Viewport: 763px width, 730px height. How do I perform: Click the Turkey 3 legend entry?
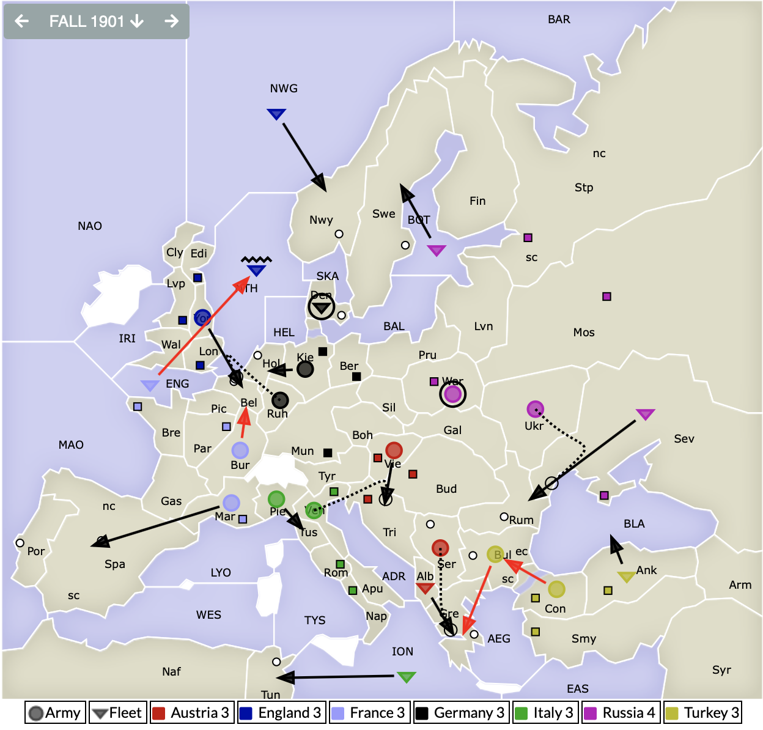click(702, 713)
